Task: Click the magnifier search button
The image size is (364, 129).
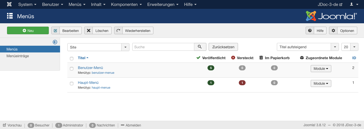Action: [200, 47]
